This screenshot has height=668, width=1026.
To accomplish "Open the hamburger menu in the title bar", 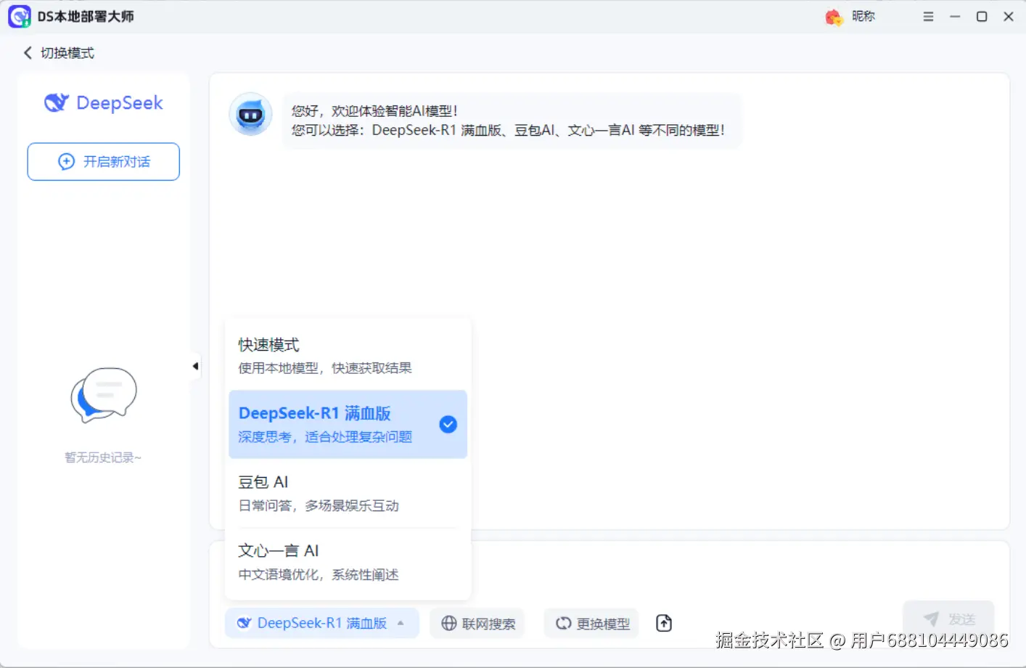I will pyautogui.click(x=928, y=16).
